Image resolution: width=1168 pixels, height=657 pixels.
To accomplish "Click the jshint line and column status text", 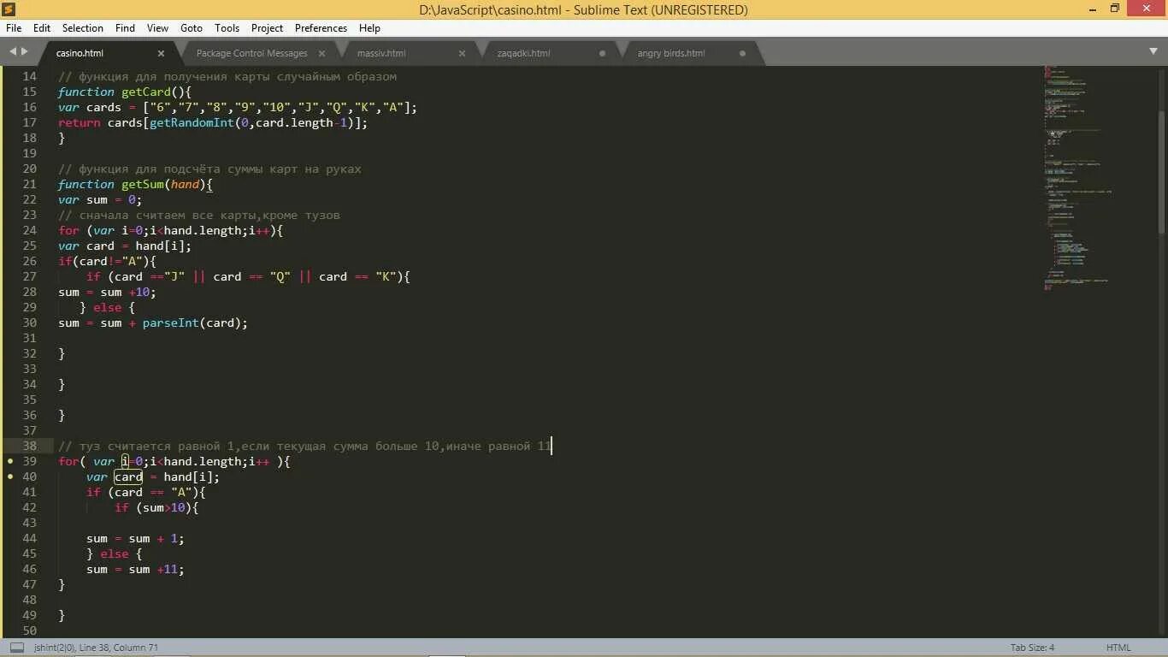I will tap(96, 648).
